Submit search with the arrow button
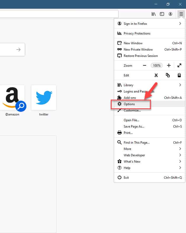Screen dimensions: 186x233 pos(18,50)
